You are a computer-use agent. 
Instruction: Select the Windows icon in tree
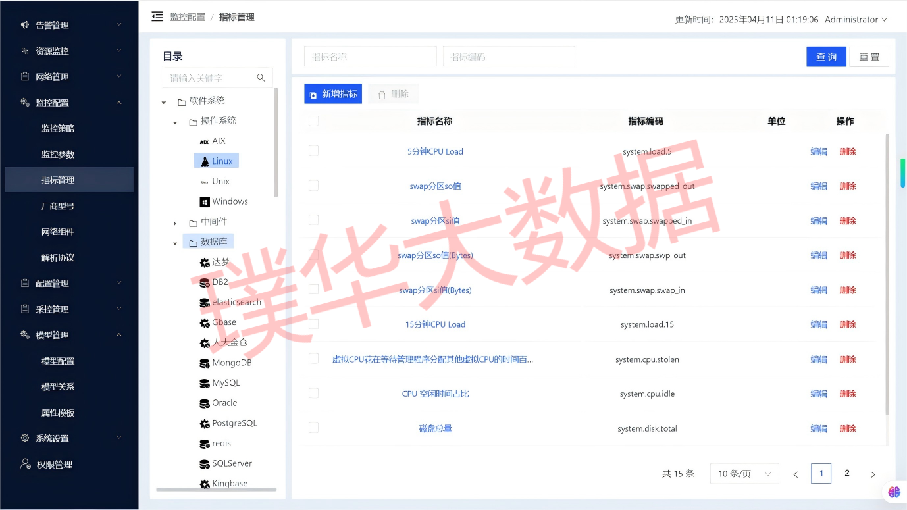click(205, 201)
